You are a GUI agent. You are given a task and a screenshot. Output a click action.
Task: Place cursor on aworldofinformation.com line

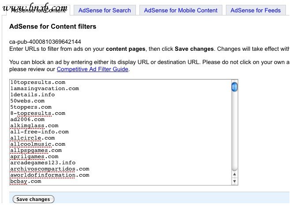pyautogui.click(x=49, y=175)
